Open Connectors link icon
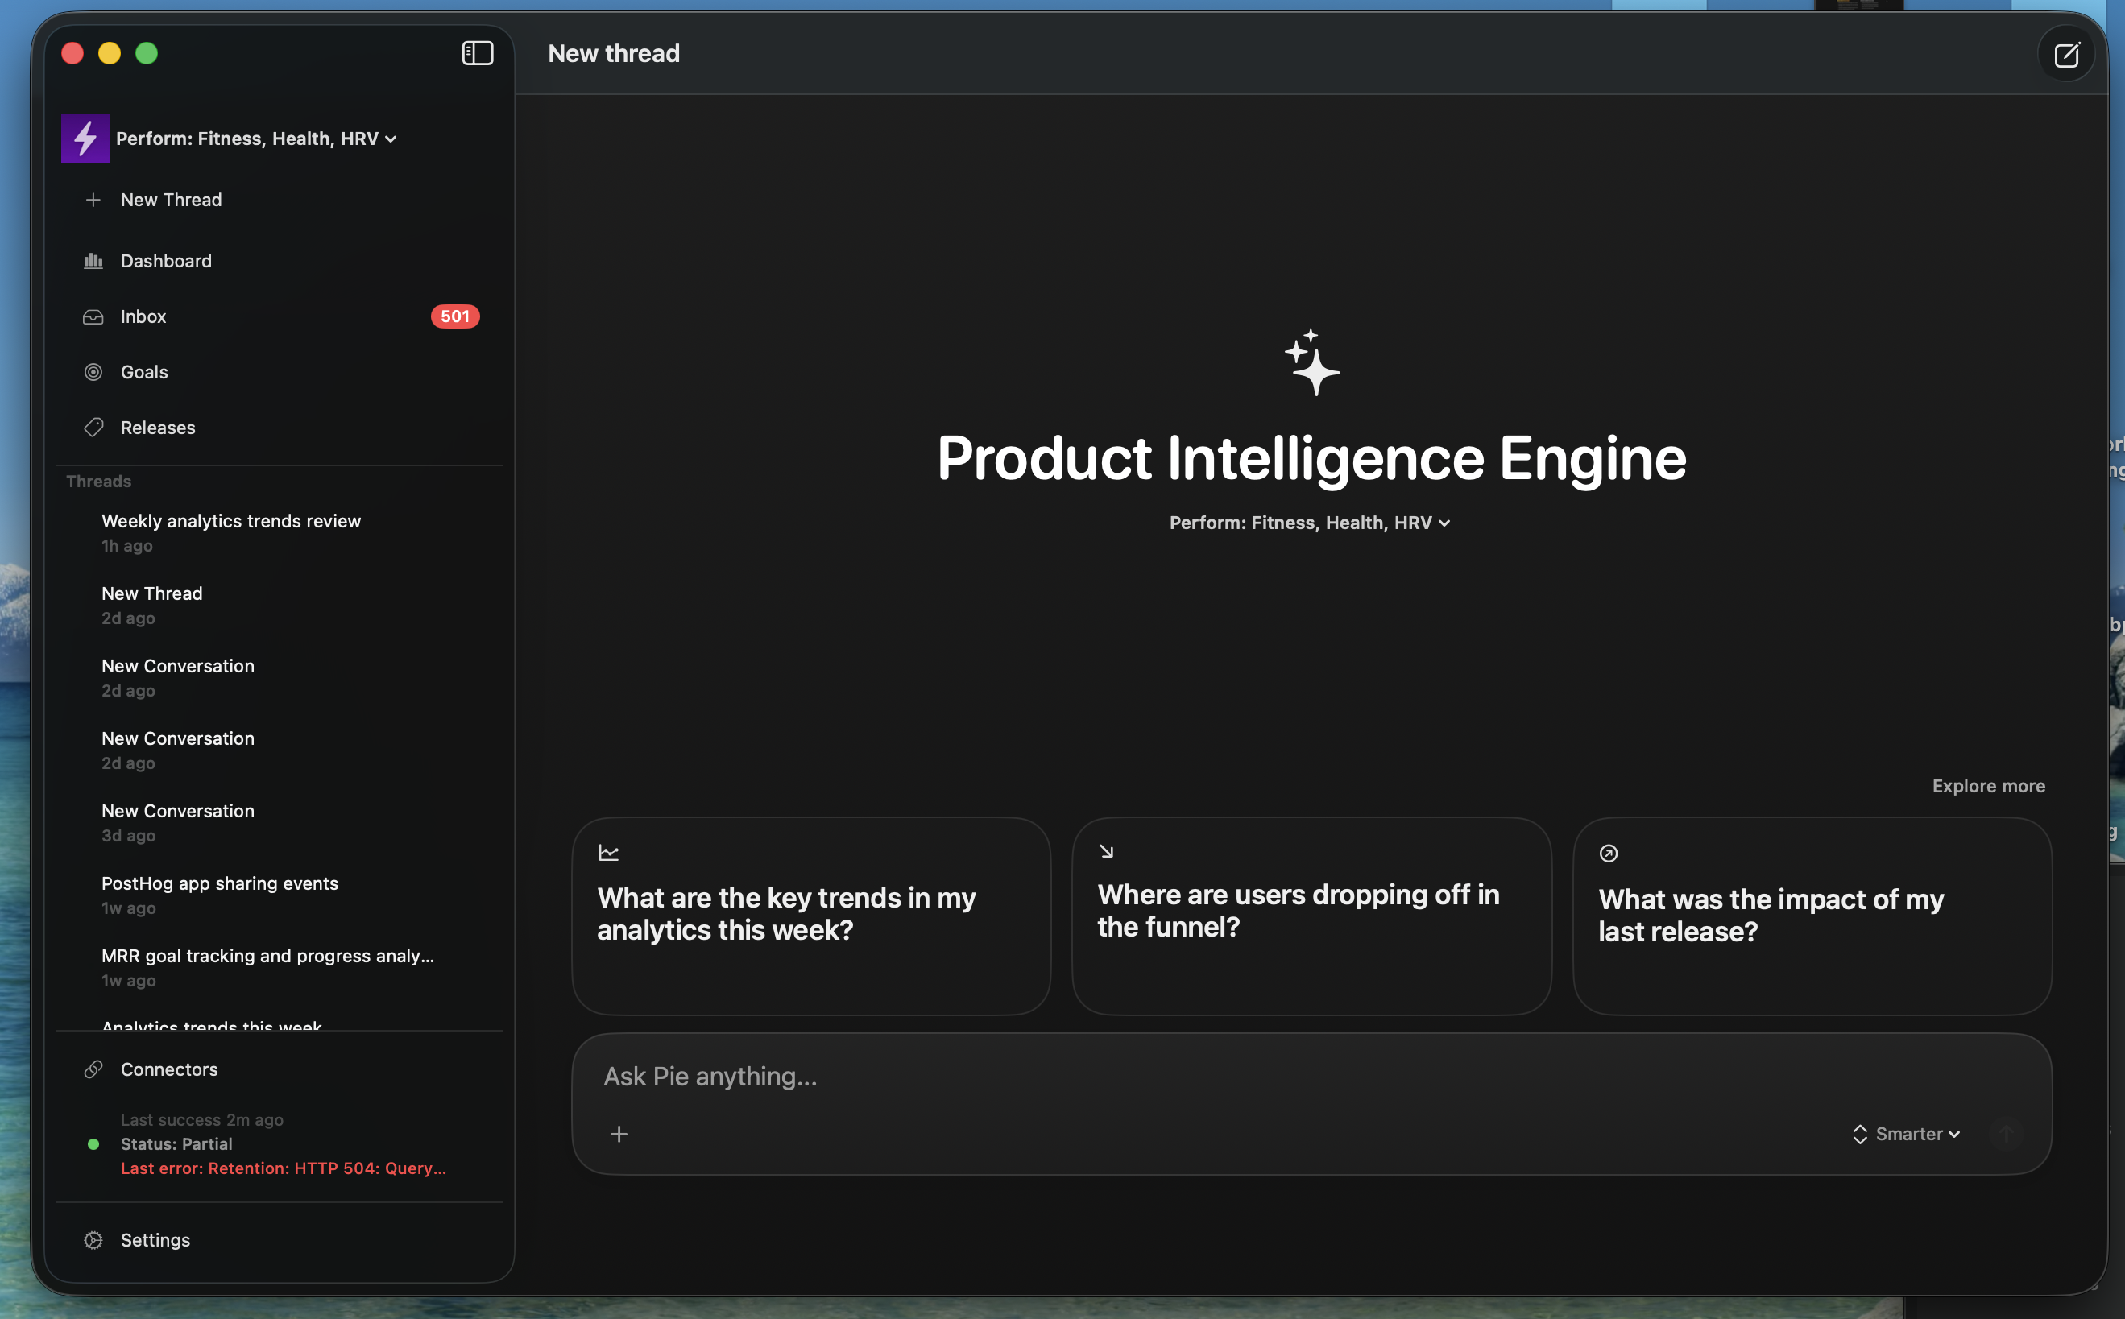The height and width of the screenshot is (1319, 2125). pos(93,1069)
